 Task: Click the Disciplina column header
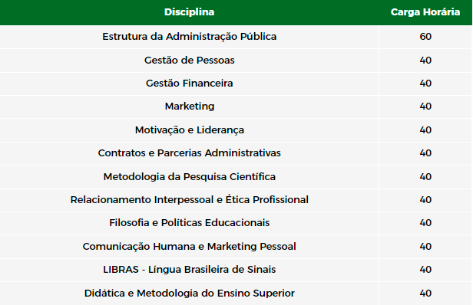pos(189,12)
